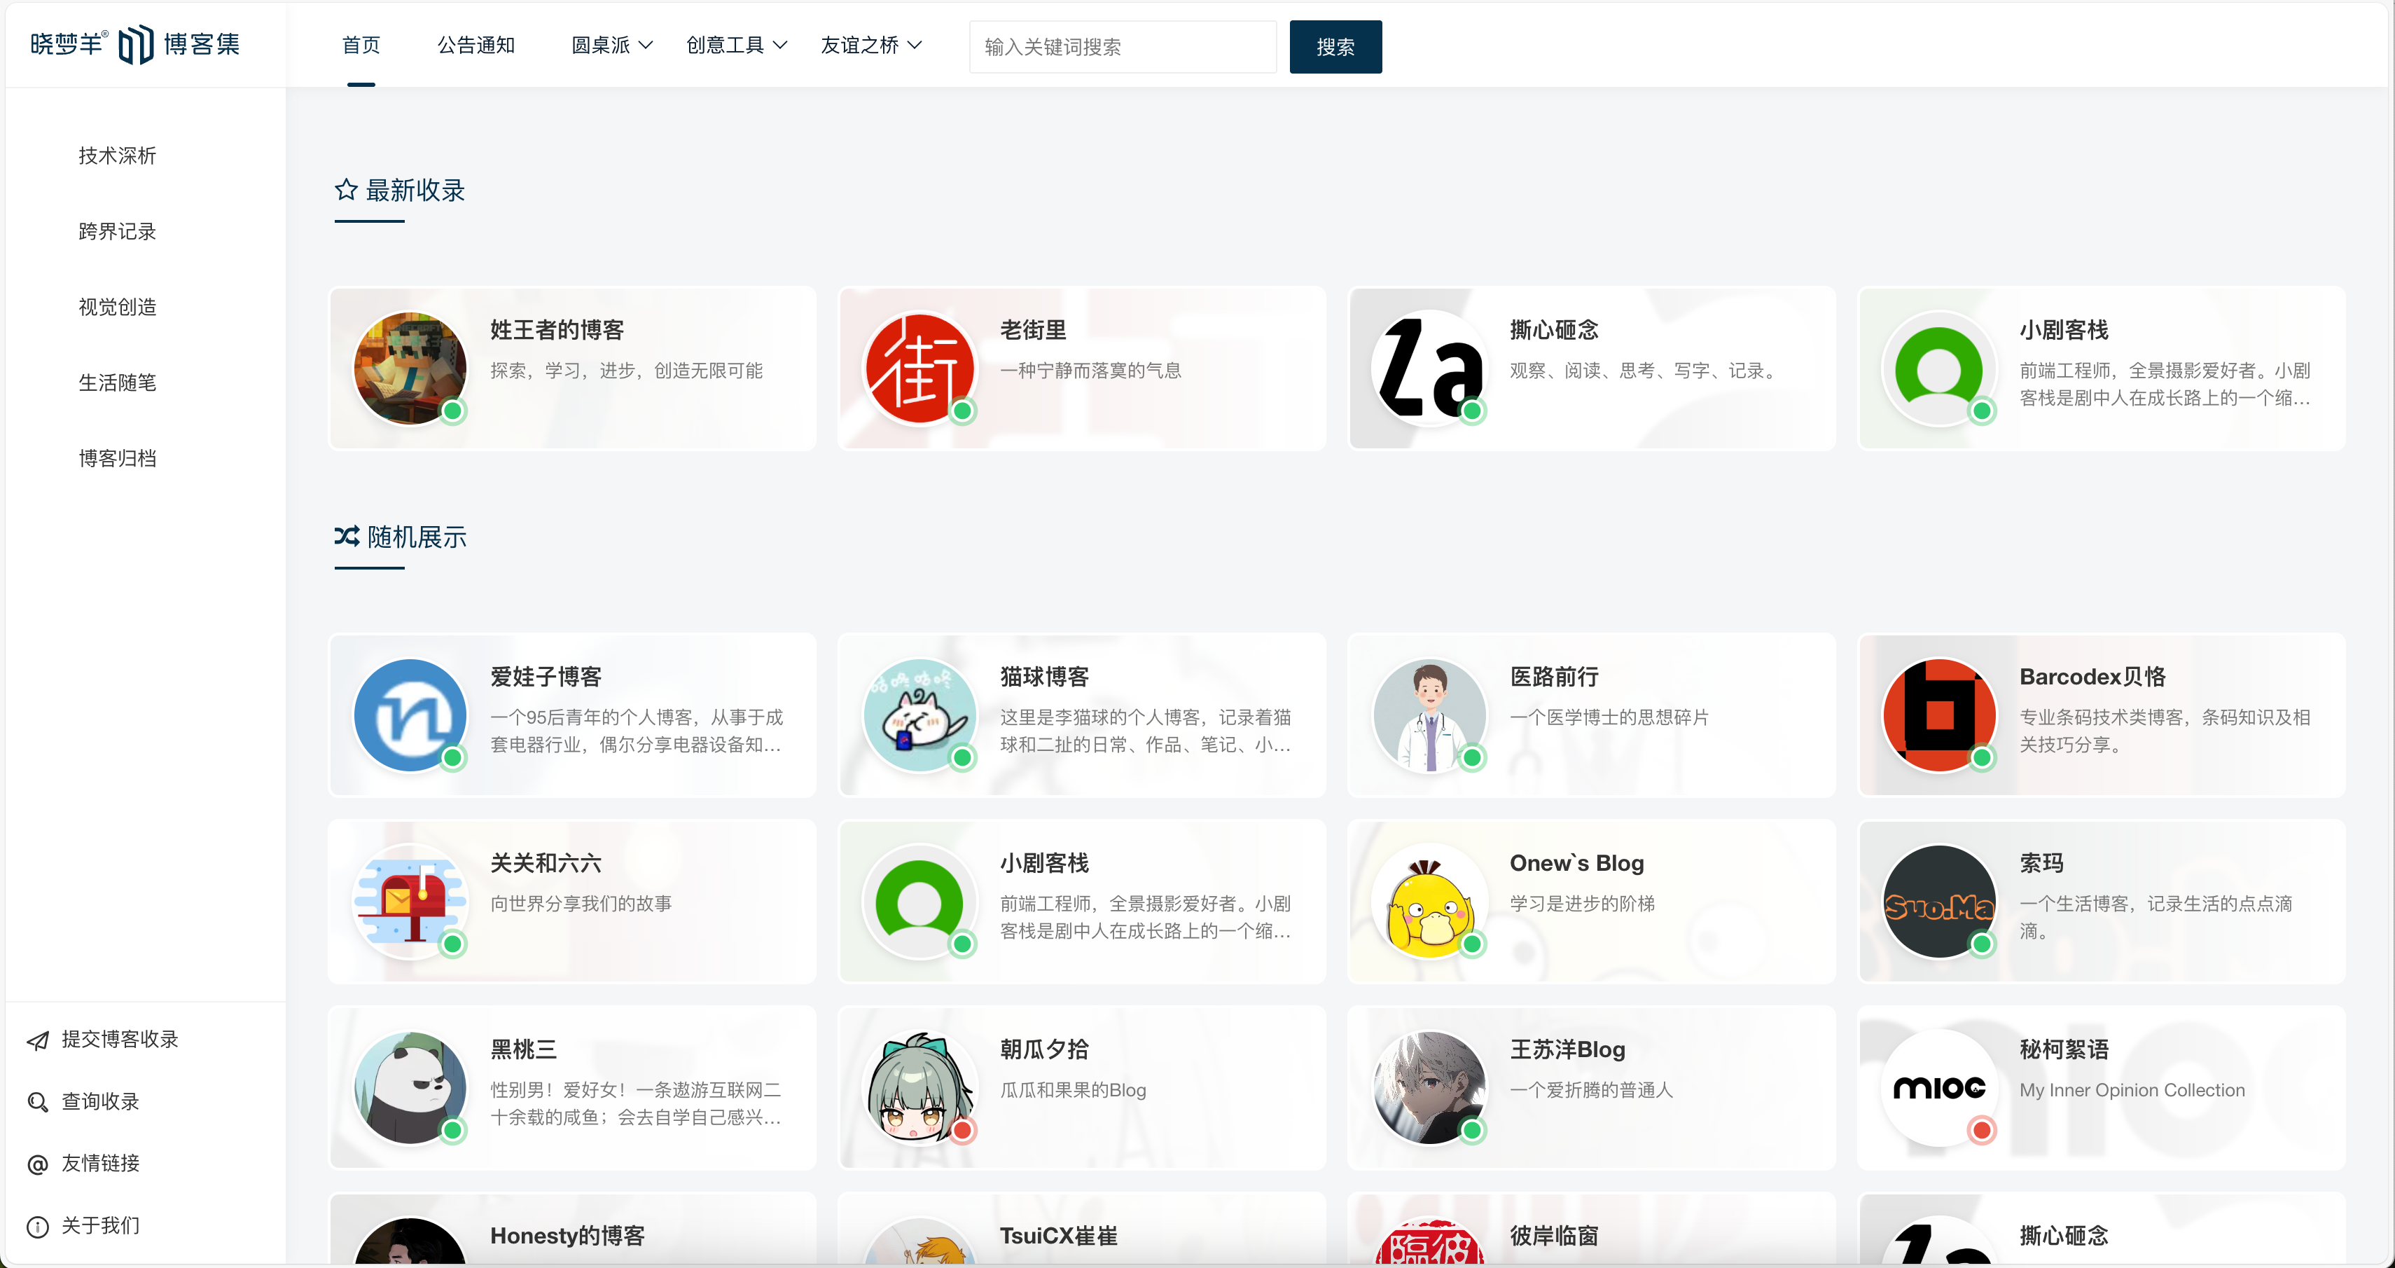Expand the 创意工具 dropdown menu
The image size is (2395, 1268).
pos(735,45)
